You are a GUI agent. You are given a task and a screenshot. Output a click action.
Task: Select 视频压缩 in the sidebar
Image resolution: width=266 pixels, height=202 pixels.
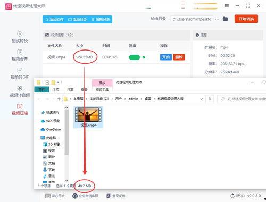pos(20,110)
